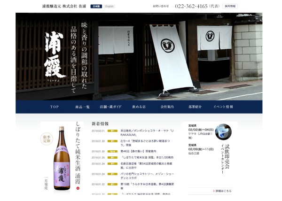Click the 季節限定 round badge
Screen dimensions: 282x201
coord(47,139)
